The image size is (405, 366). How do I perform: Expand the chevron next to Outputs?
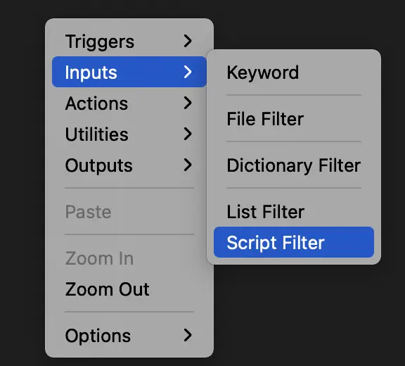click(x=188, y=165)
